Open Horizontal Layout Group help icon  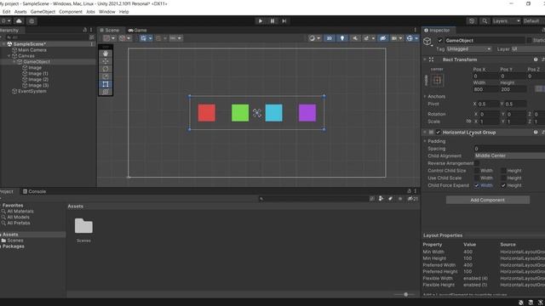pos(536,133)
